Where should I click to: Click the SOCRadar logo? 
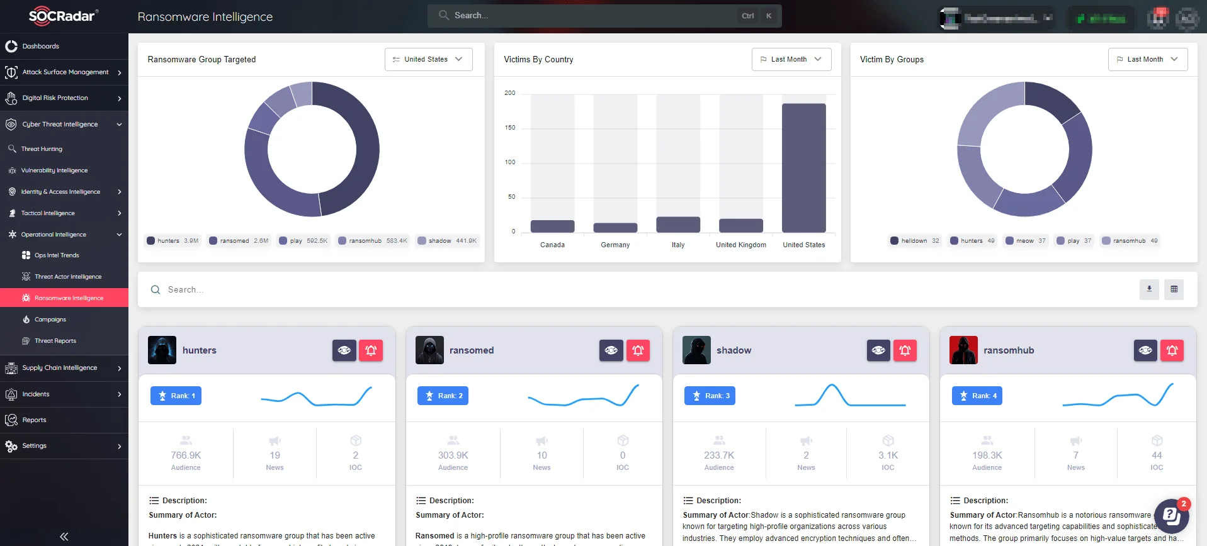pyautogui.click(x=63, y=16)
